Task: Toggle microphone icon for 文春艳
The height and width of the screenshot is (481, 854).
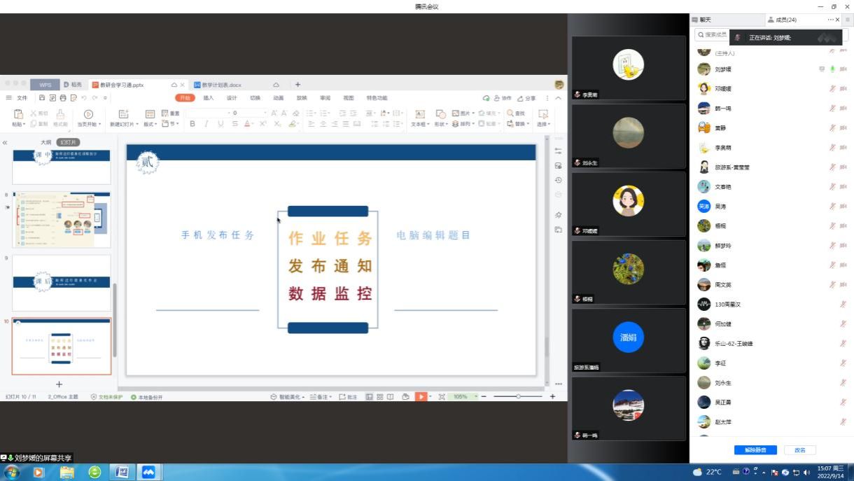Action: click(833, 187)
